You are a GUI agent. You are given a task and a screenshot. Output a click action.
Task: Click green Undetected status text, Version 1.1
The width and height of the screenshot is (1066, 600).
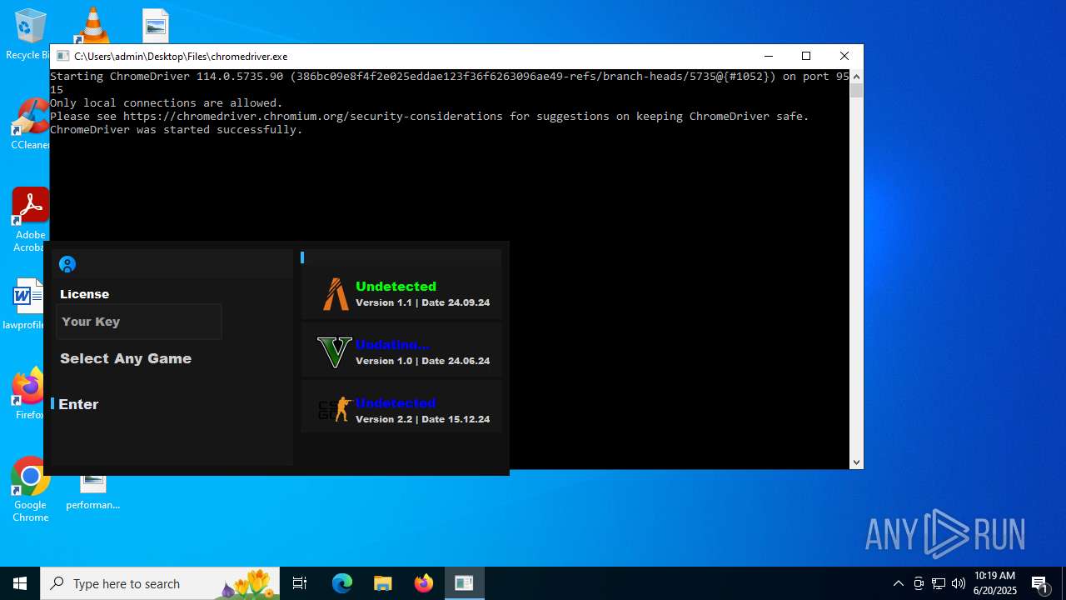coord(396,286)
